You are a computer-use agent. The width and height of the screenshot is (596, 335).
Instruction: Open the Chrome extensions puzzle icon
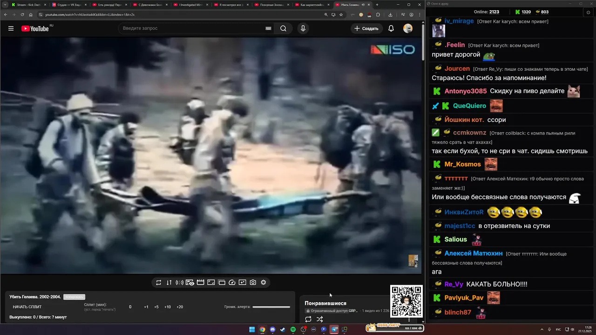click(x=378, y=14)
